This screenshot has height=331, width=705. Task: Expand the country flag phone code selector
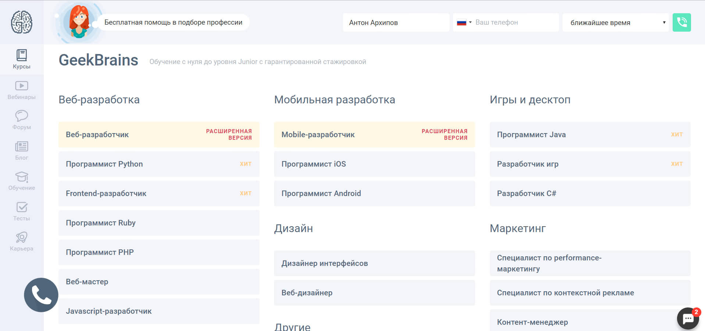point(464,22)
